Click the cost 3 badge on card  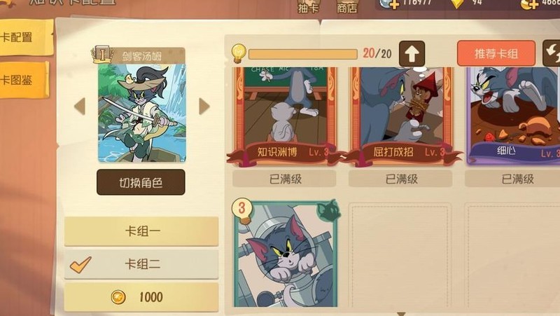(242, 209)
